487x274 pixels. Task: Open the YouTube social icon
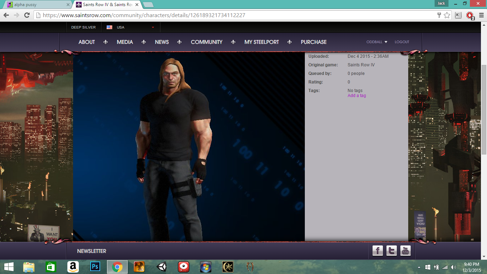(x=405, y=251)
